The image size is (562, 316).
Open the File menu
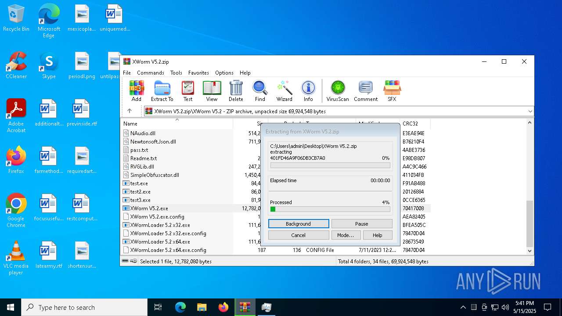(127, 73)
